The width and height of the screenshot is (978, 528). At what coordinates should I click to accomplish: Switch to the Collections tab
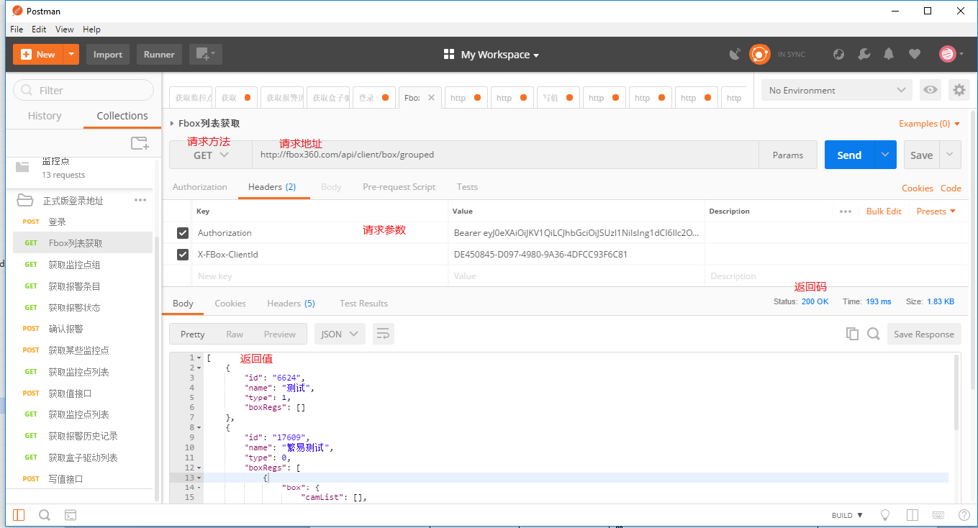[x=122, y=116]
